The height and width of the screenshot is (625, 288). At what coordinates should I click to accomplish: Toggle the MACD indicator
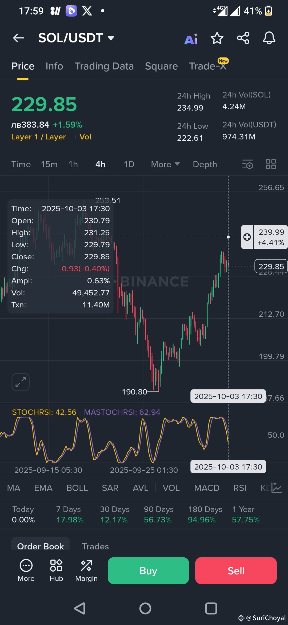point(207,488)
